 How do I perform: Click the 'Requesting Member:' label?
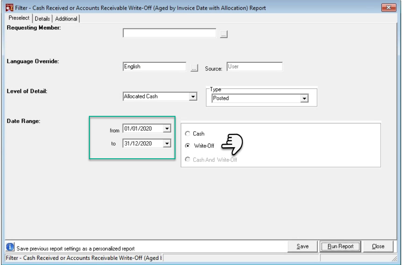tap(34, 28)
